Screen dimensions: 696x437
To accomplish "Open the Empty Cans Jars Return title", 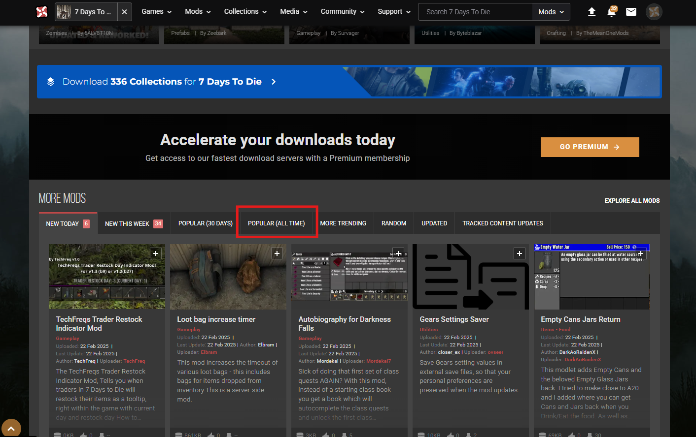I will pos(581,319).
